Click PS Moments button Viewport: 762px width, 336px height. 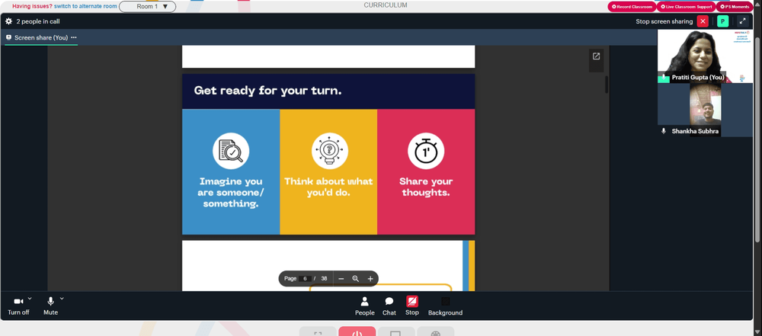(x=735, y=7)
